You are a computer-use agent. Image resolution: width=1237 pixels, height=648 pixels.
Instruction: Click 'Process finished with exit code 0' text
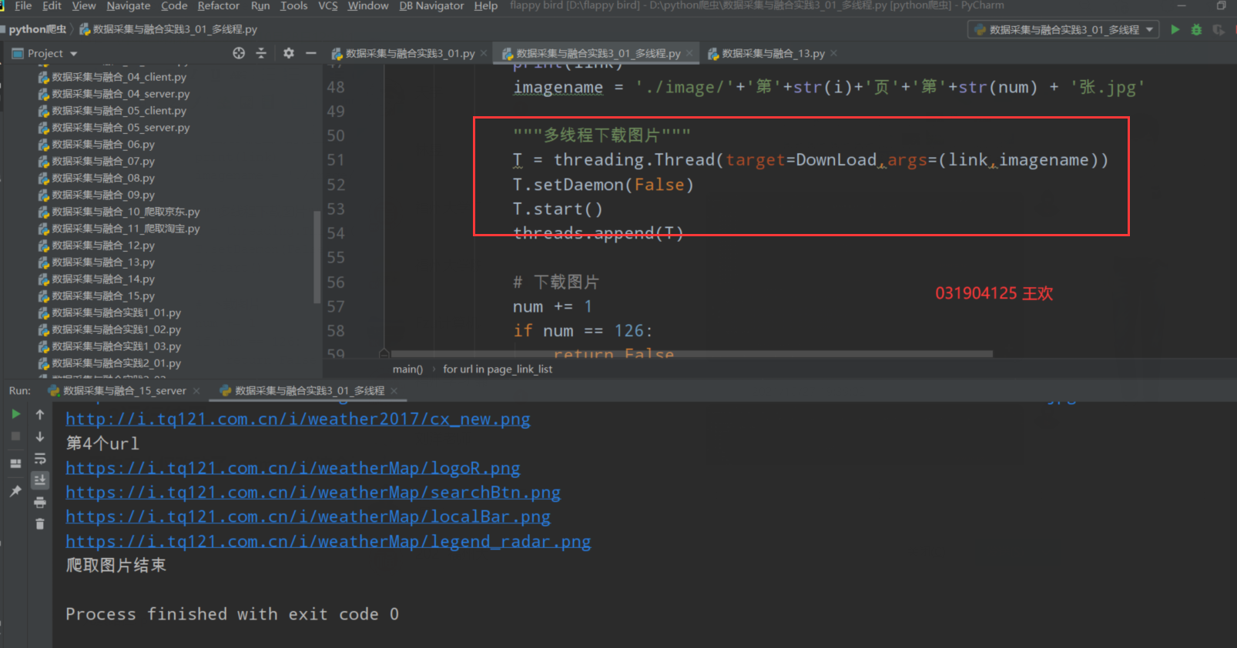point(232,614)
